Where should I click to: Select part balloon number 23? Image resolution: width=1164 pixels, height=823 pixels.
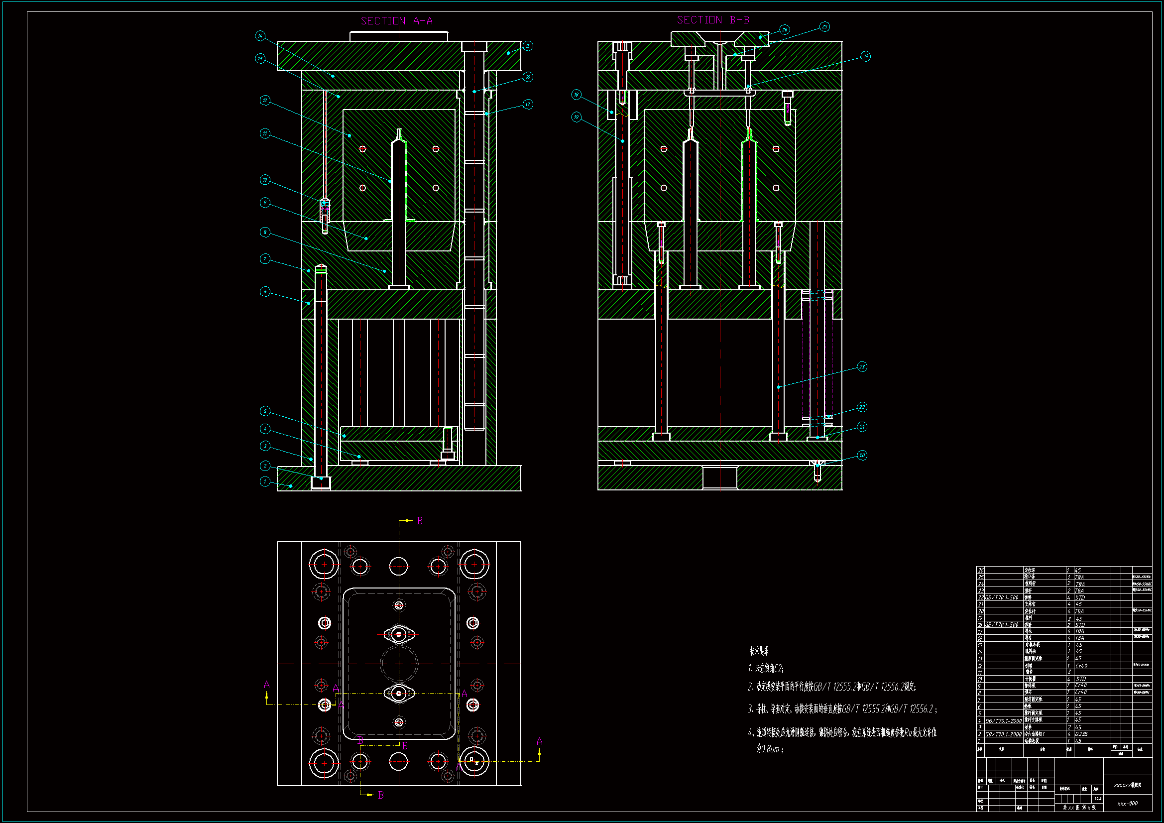pos(862,366)
